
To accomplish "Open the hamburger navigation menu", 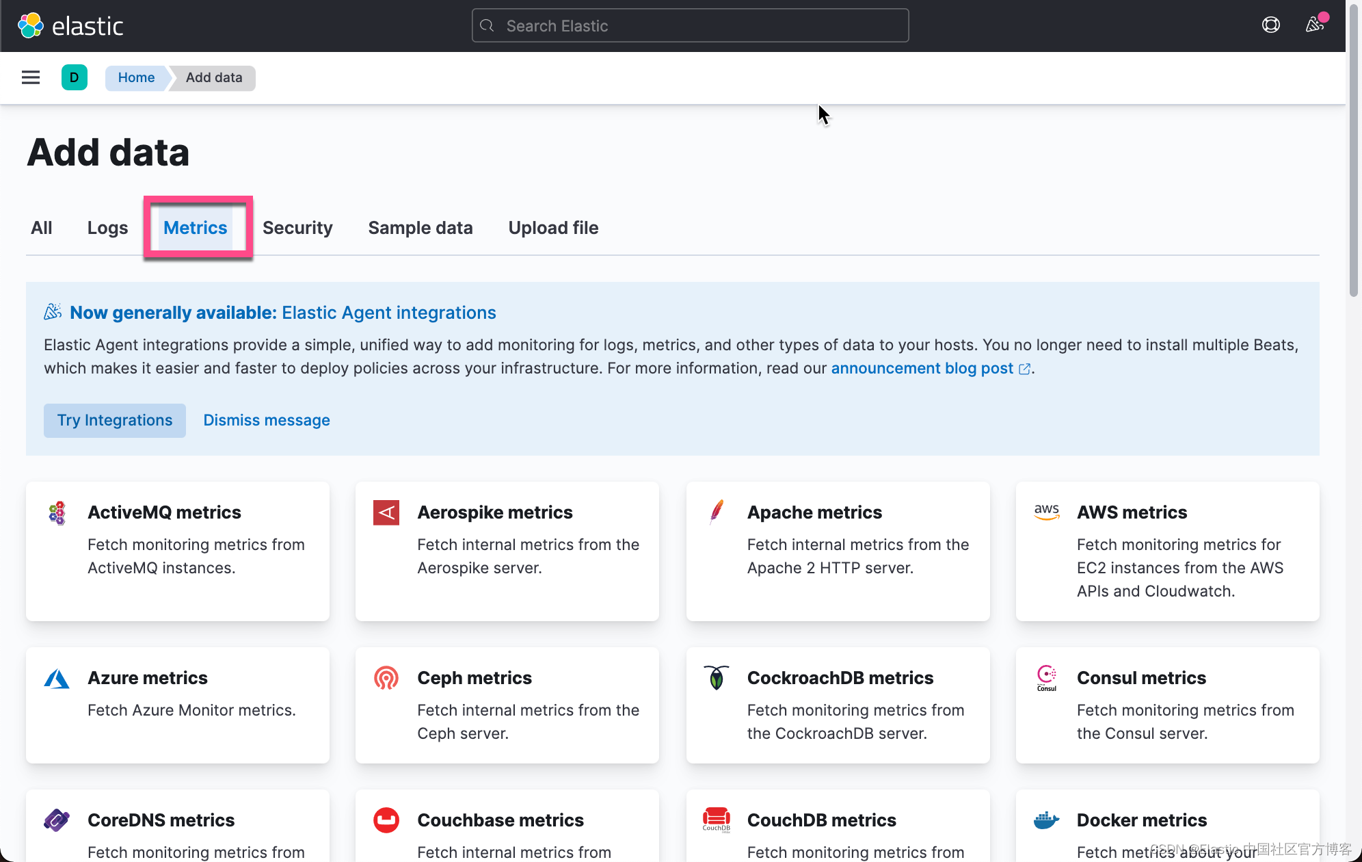I will 31,77.
